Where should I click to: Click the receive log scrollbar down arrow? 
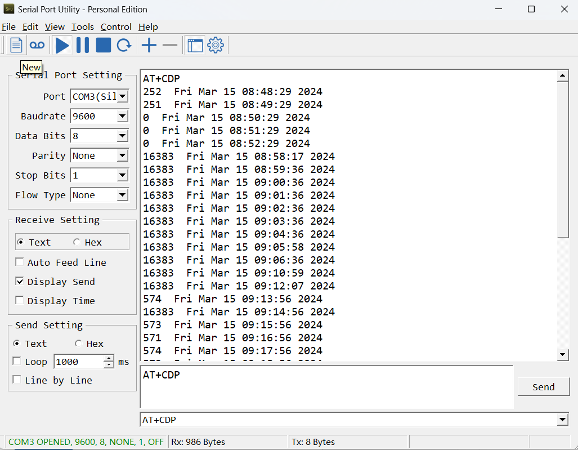[x=562, y=354]
